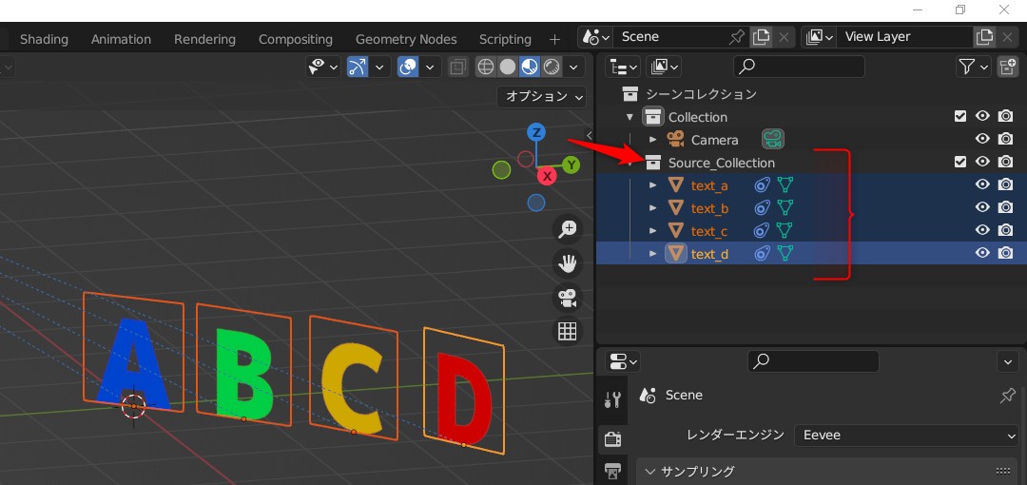The image size is (1027, 485).
Task: Open the overlays options dropdown arrow
Action: 431,67
